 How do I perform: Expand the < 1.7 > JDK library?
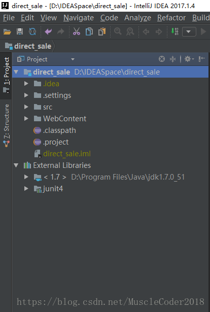tap(26, 177)
